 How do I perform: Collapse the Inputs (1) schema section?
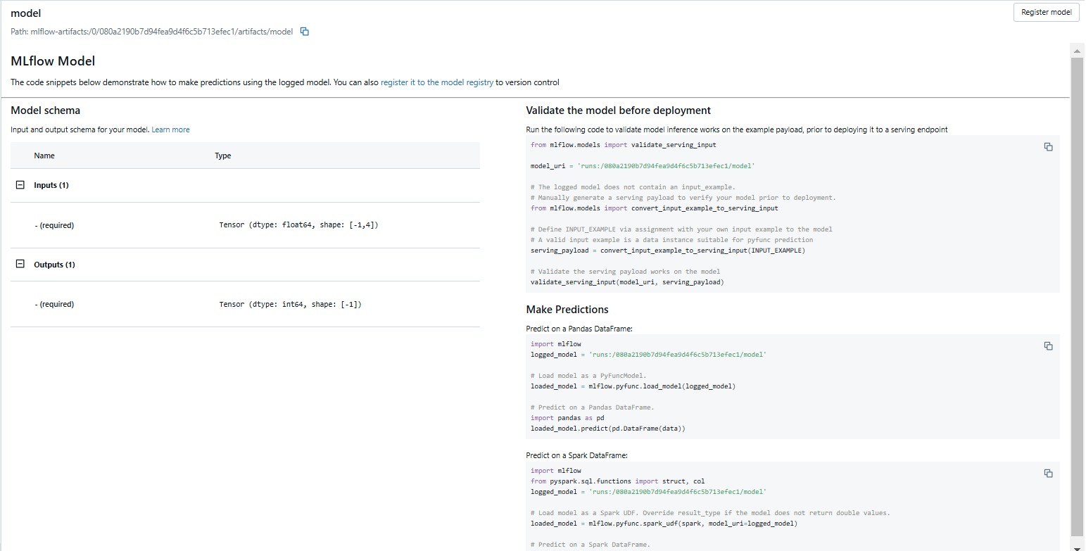coord(20,185)
